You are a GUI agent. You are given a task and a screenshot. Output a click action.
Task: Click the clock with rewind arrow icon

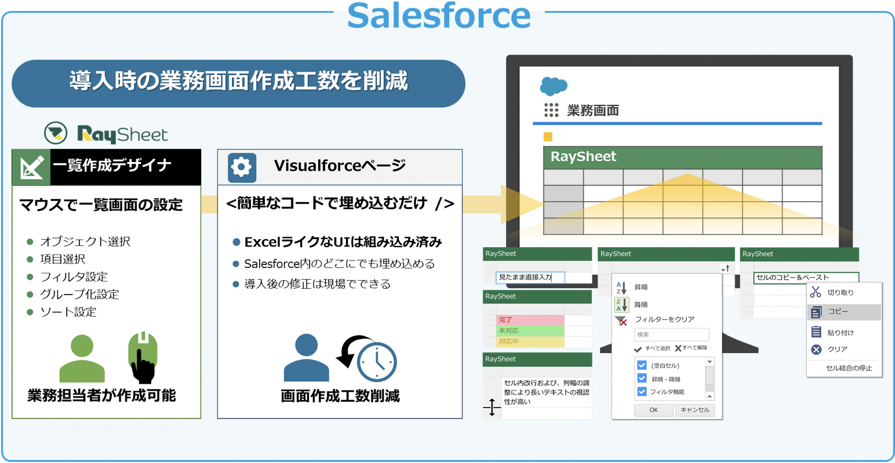coord(368,359)
